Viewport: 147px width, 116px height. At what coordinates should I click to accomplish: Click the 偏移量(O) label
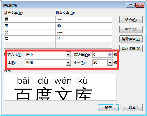[x=82, y=55]
